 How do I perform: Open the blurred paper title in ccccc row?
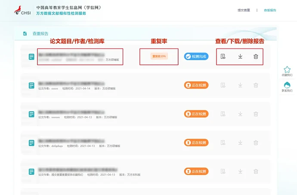click(x=71, y=83)
